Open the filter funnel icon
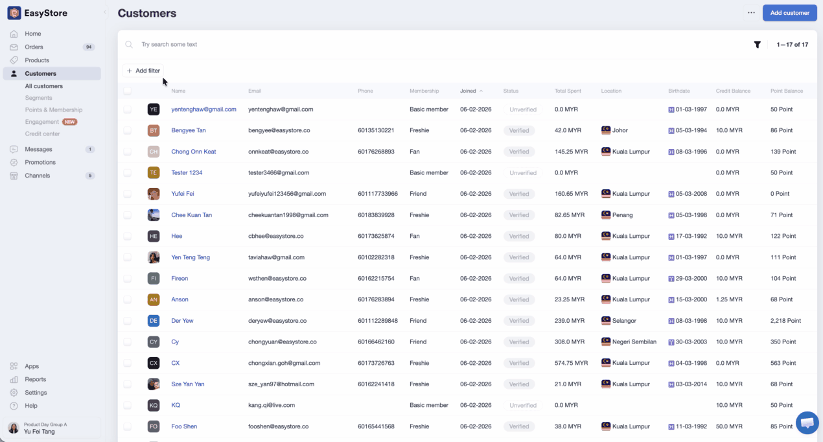 pyautogui.click(x=757, y=45)
